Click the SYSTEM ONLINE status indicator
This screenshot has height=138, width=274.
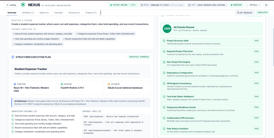[x=123, y=5]
